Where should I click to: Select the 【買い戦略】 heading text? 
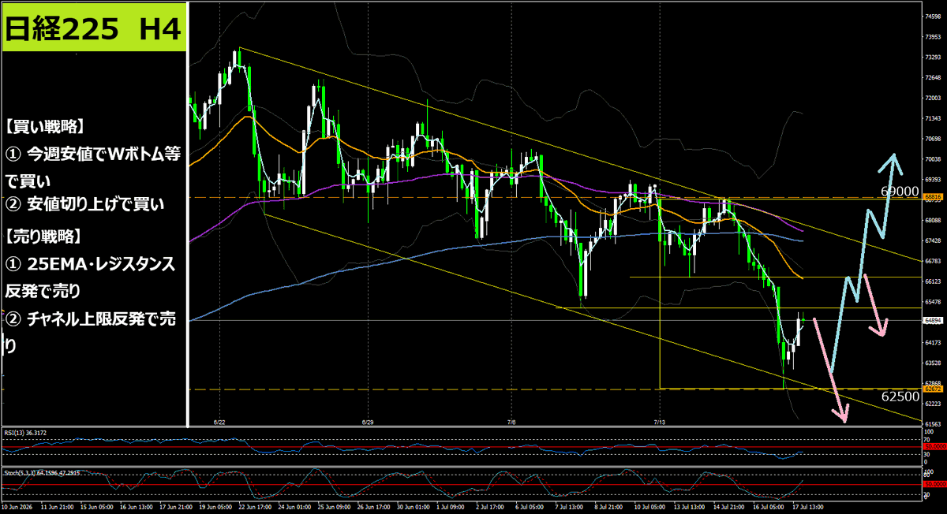46,126
